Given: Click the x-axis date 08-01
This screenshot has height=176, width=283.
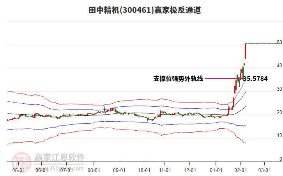Looking at the screenshot, I should (94, 171).
